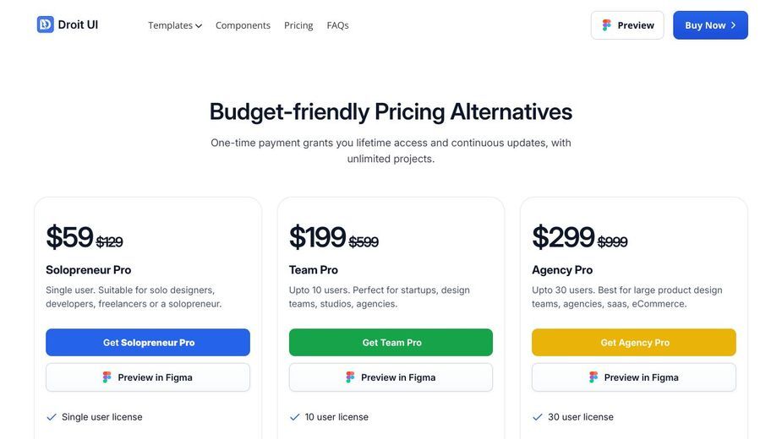
Task: Click Figma icon in Solopreneur preview button
Action: (x=107, y=377)
